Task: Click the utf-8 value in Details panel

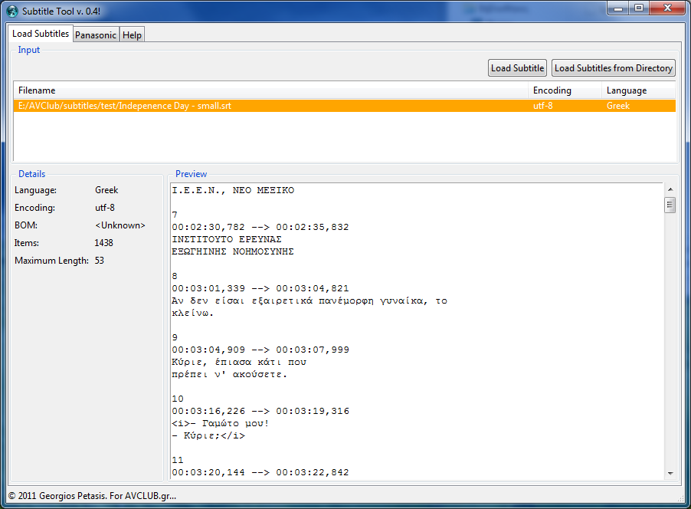Action: pyautogui.click(x=105, y=208)
